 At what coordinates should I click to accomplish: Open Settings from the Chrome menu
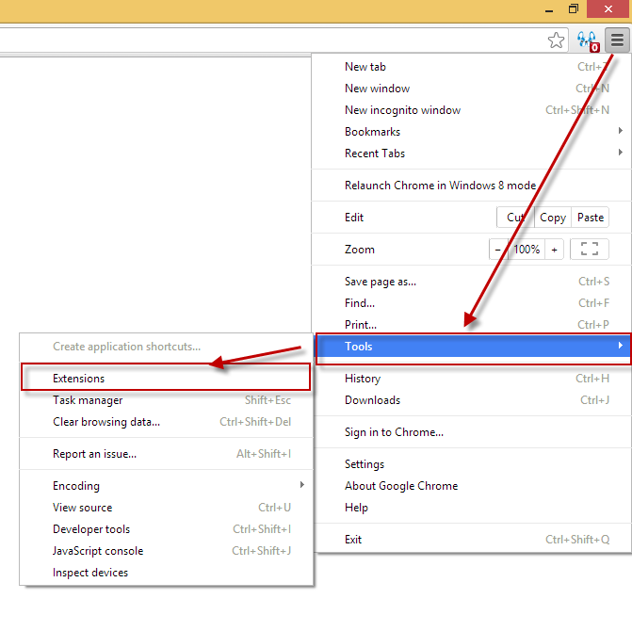pos(365,464)
